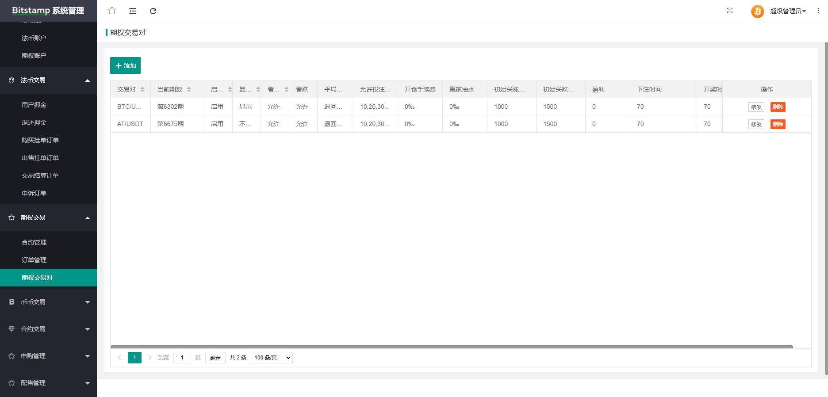Image resolution: width=828 pixels, height=397 pixels.
Task: Open the 超级管理员 user dropdown
Action: click(788, 11)
